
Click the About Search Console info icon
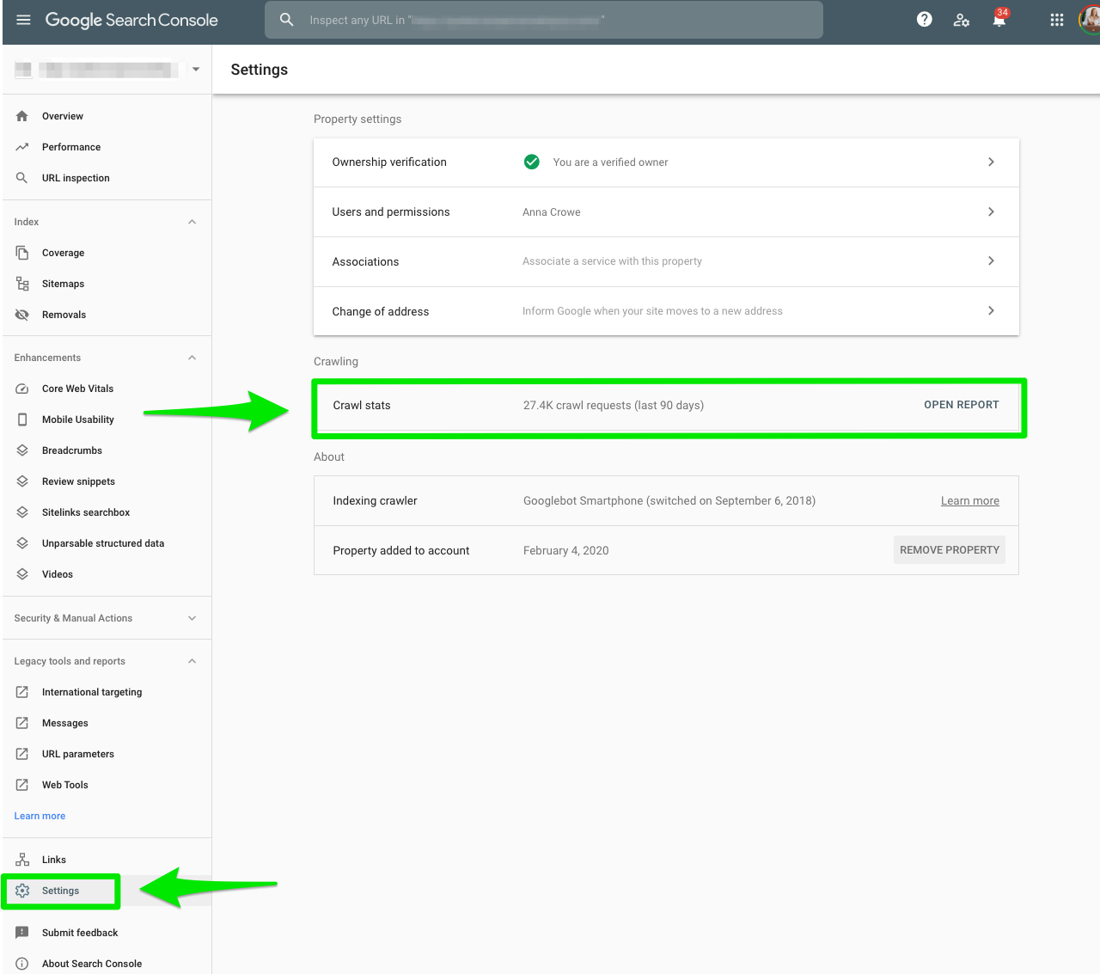click(x=22, y=964)
